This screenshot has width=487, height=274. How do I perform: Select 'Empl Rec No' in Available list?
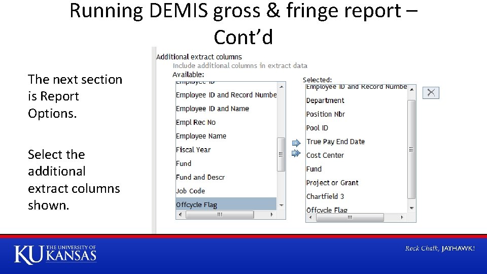tap(226, 122)
